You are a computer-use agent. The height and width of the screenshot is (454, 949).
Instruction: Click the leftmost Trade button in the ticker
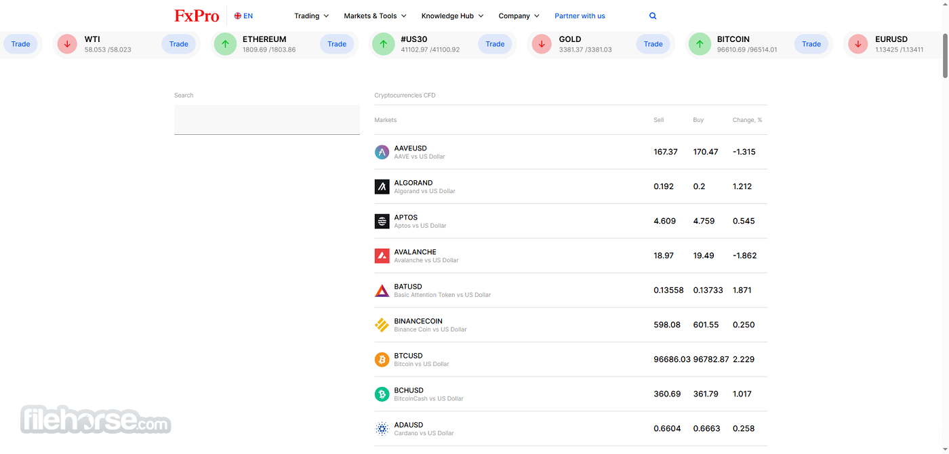coord(20,44)
